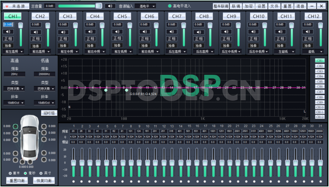Image resolution: width=329 pixels, height=187 pixels.
Task: Mute channel CH8 speaker icon
Action: point(199,32)
